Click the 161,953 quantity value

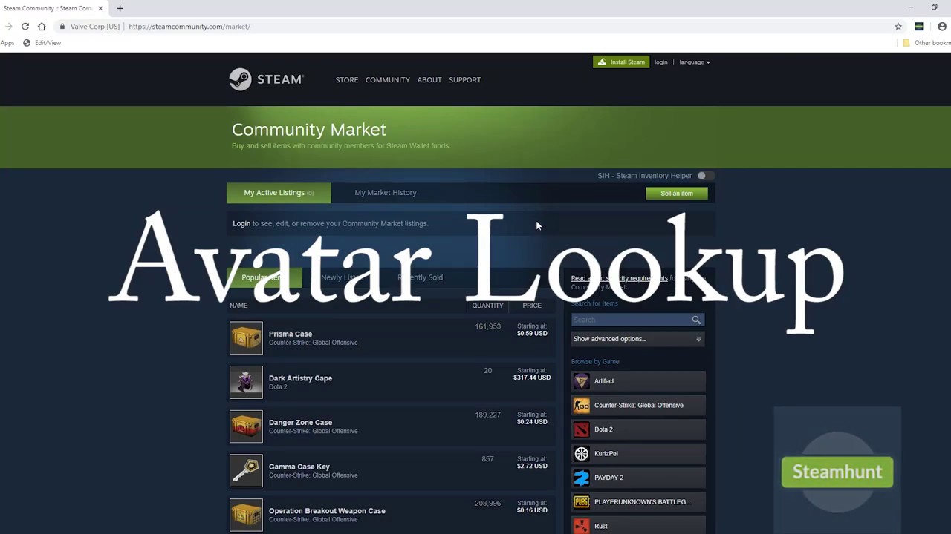487,326
